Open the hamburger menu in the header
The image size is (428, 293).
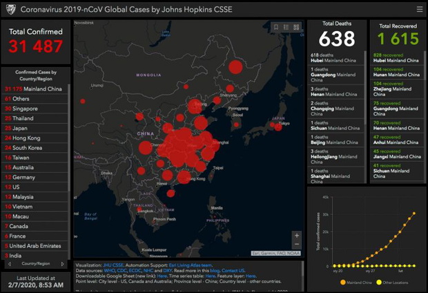pyautogui.click(x=420, y=9)
